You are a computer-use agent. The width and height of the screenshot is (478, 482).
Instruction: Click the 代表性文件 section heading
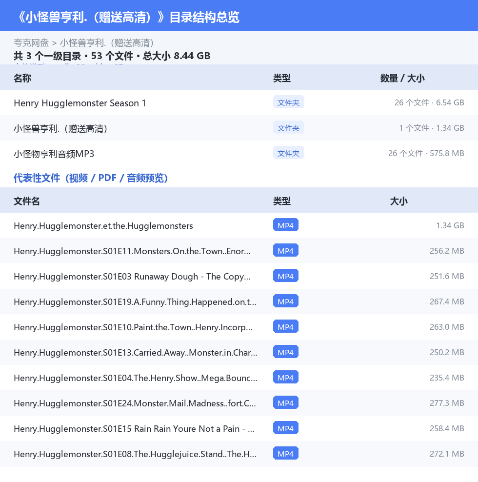[91, 178]
